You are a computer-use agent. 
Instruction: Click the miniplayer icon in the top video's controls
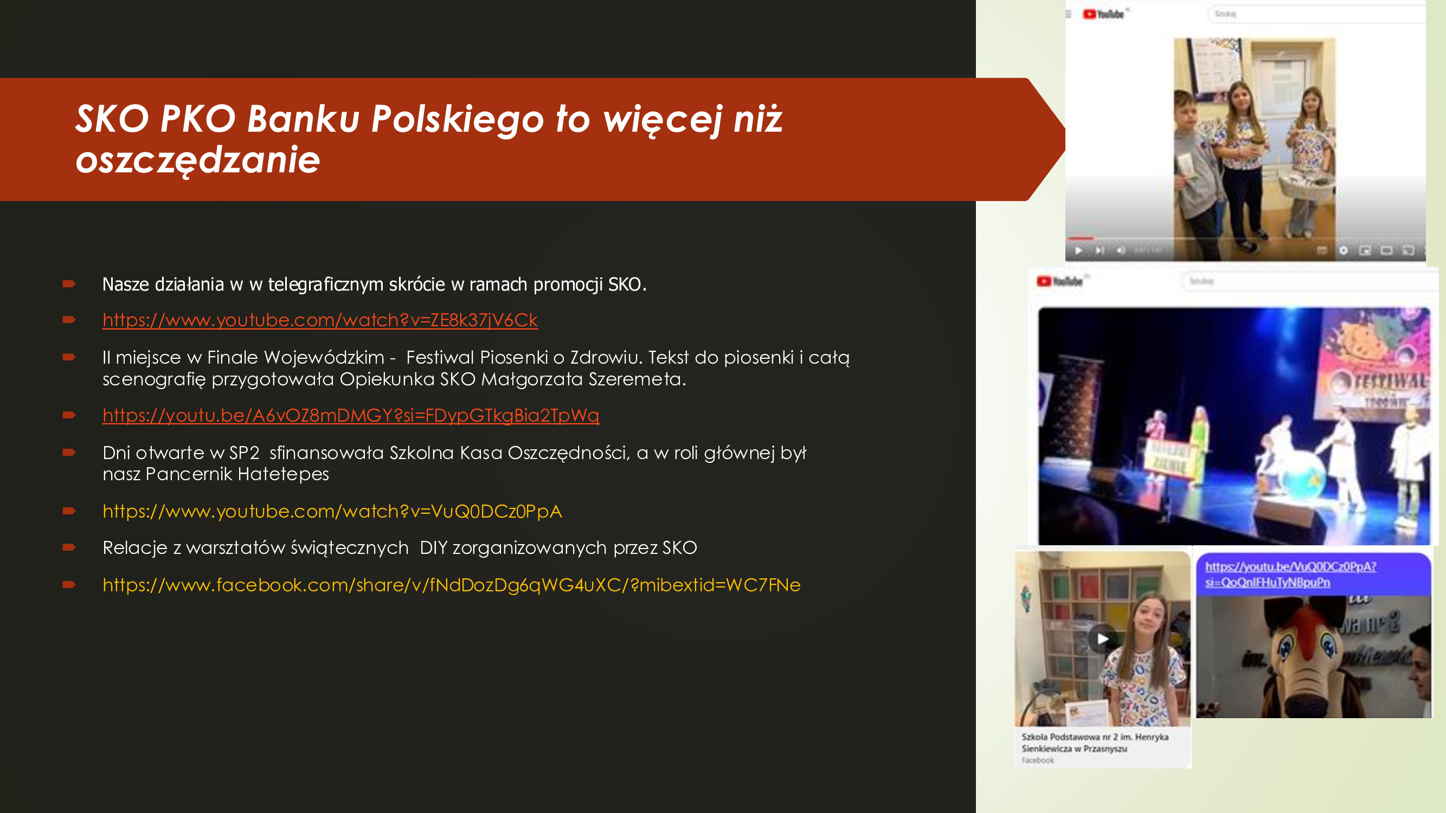tap(1365, 250)
